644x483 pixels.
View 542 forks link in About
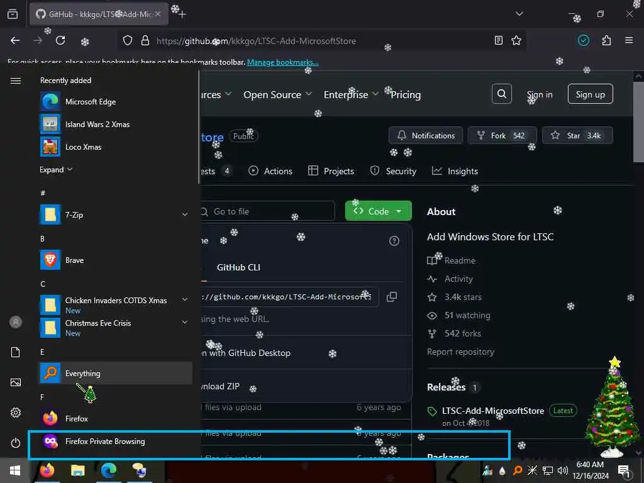454,333
